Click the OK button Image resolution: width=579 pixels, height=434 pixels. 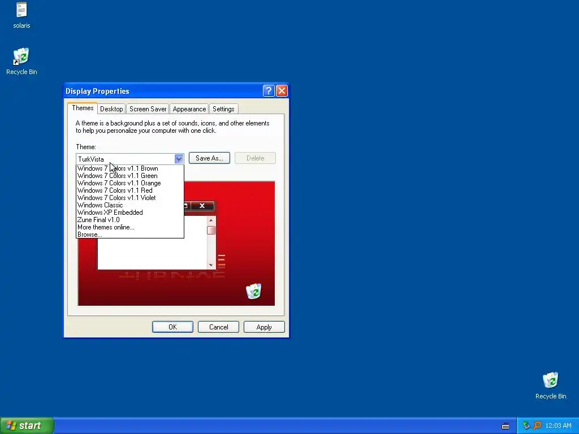[172, 327]
